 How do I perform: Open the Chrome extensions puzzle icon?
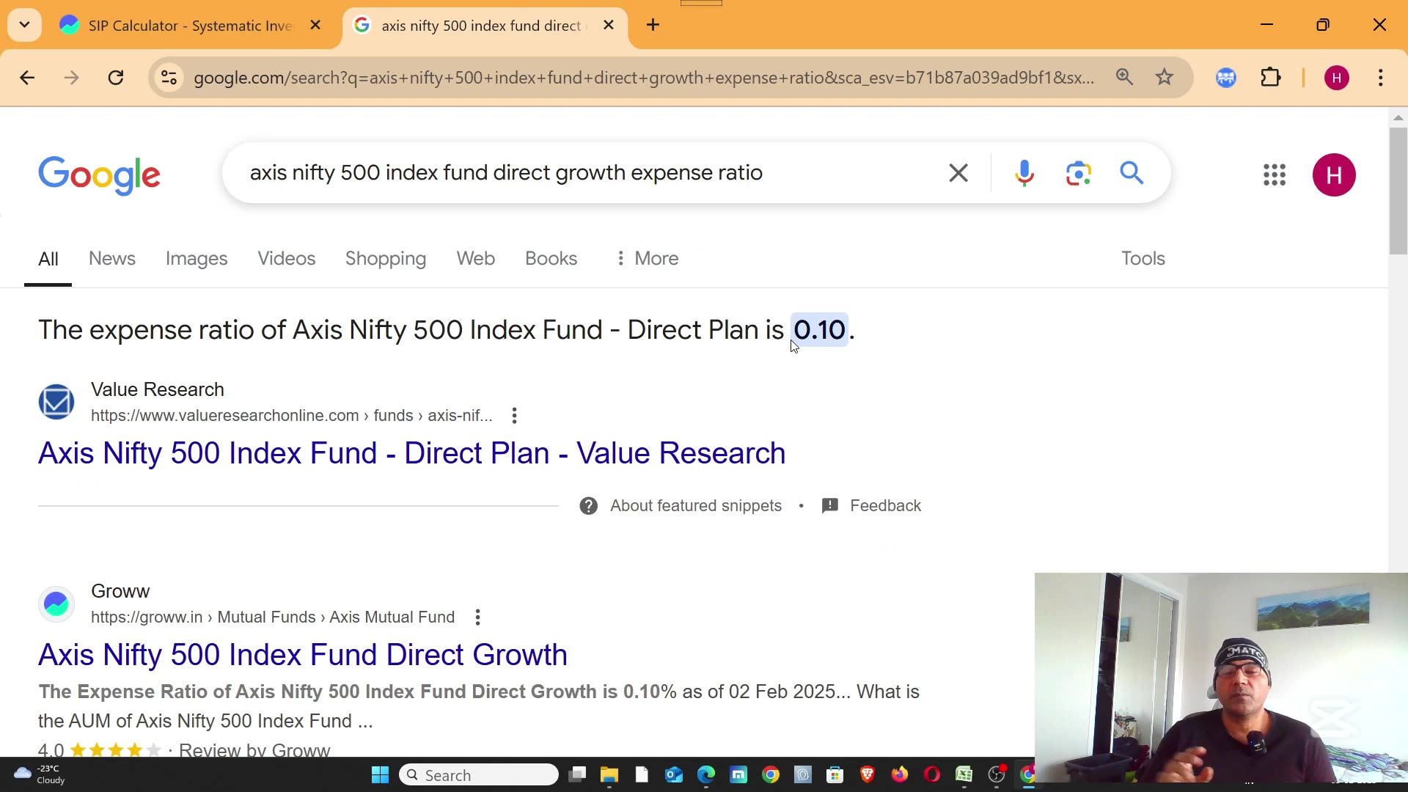click(x=1271, y=77)
